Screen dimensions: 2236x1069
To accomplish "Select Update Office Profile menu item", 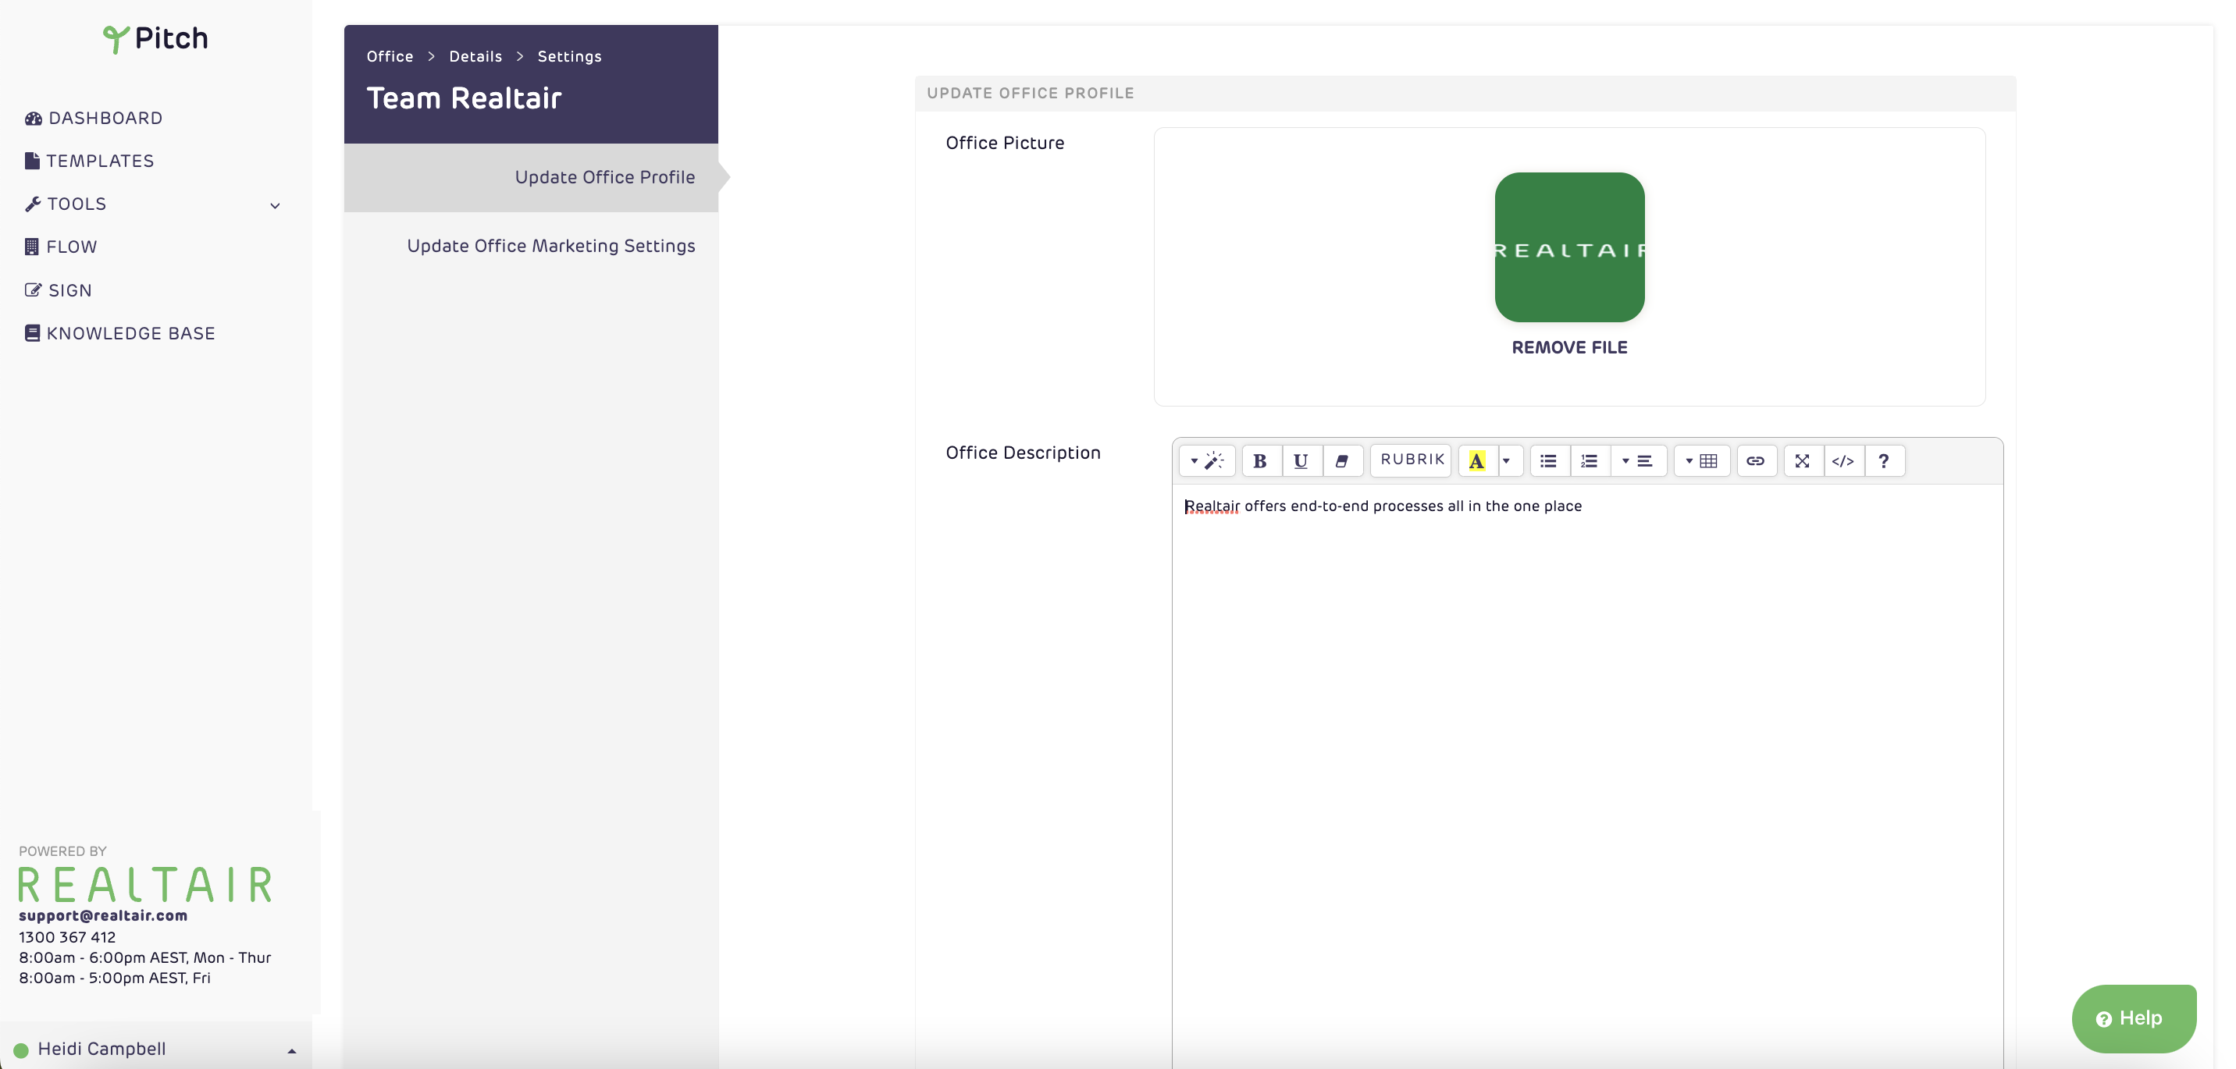I will (531, 178).
